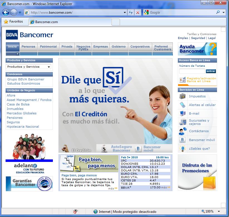The image size is (229, 217).
Task: Click the ¿Sabías que? lightbulb icon
Action: (x=183, y=149)
